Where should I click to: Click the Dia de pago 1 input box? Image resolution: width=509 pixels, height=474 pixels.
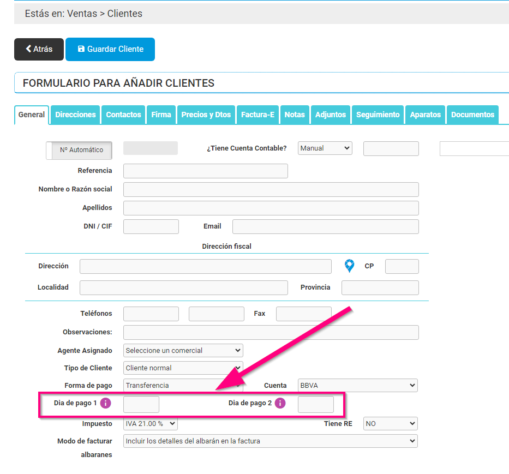141,404
